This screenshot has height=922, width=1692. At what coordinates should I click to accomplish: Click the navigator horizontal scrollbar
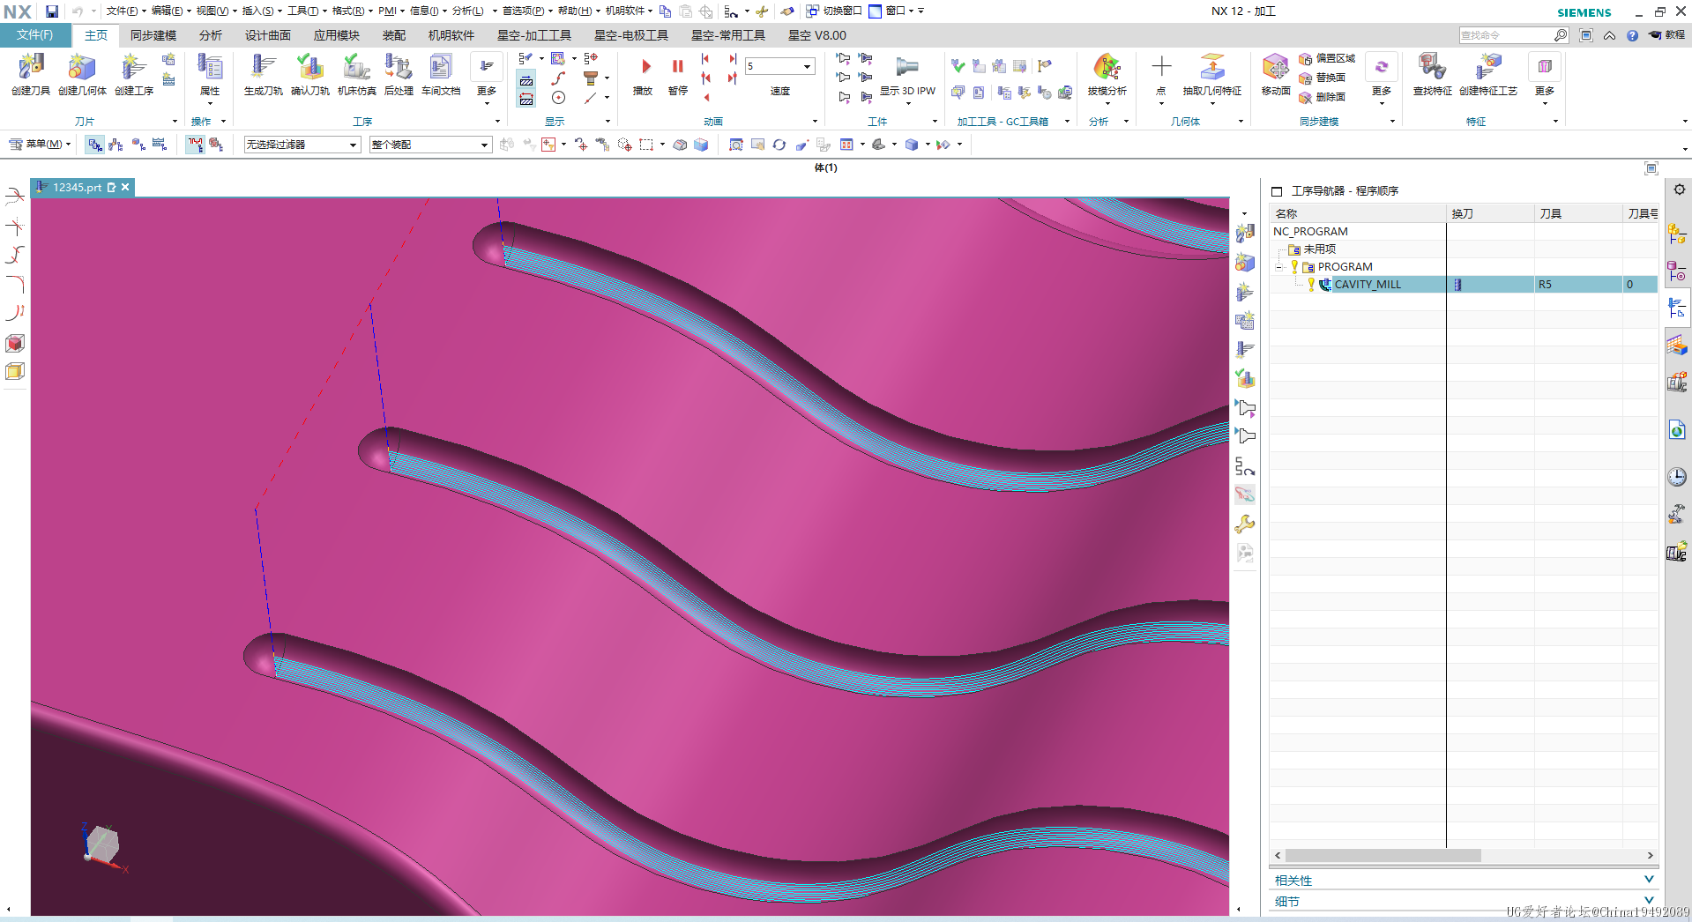point(1383,856)
